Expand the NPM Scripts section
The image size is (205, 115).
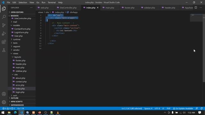(x=22, y=102)
